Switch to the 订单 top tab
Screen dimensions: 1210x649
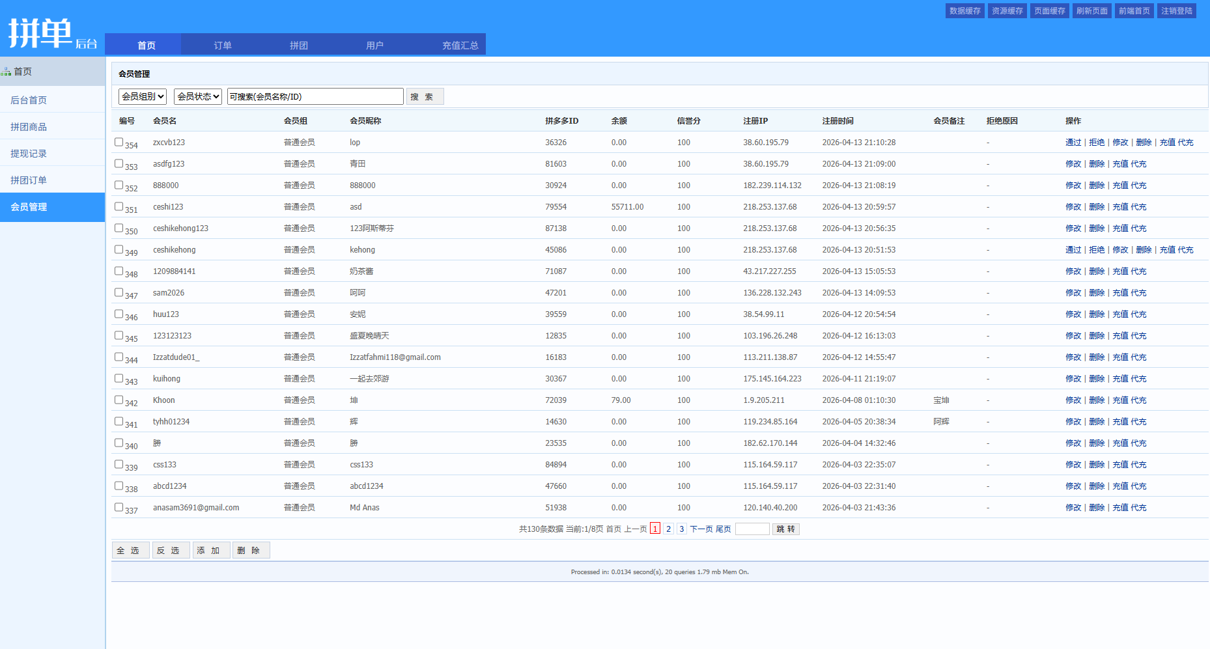coord(223,45)
